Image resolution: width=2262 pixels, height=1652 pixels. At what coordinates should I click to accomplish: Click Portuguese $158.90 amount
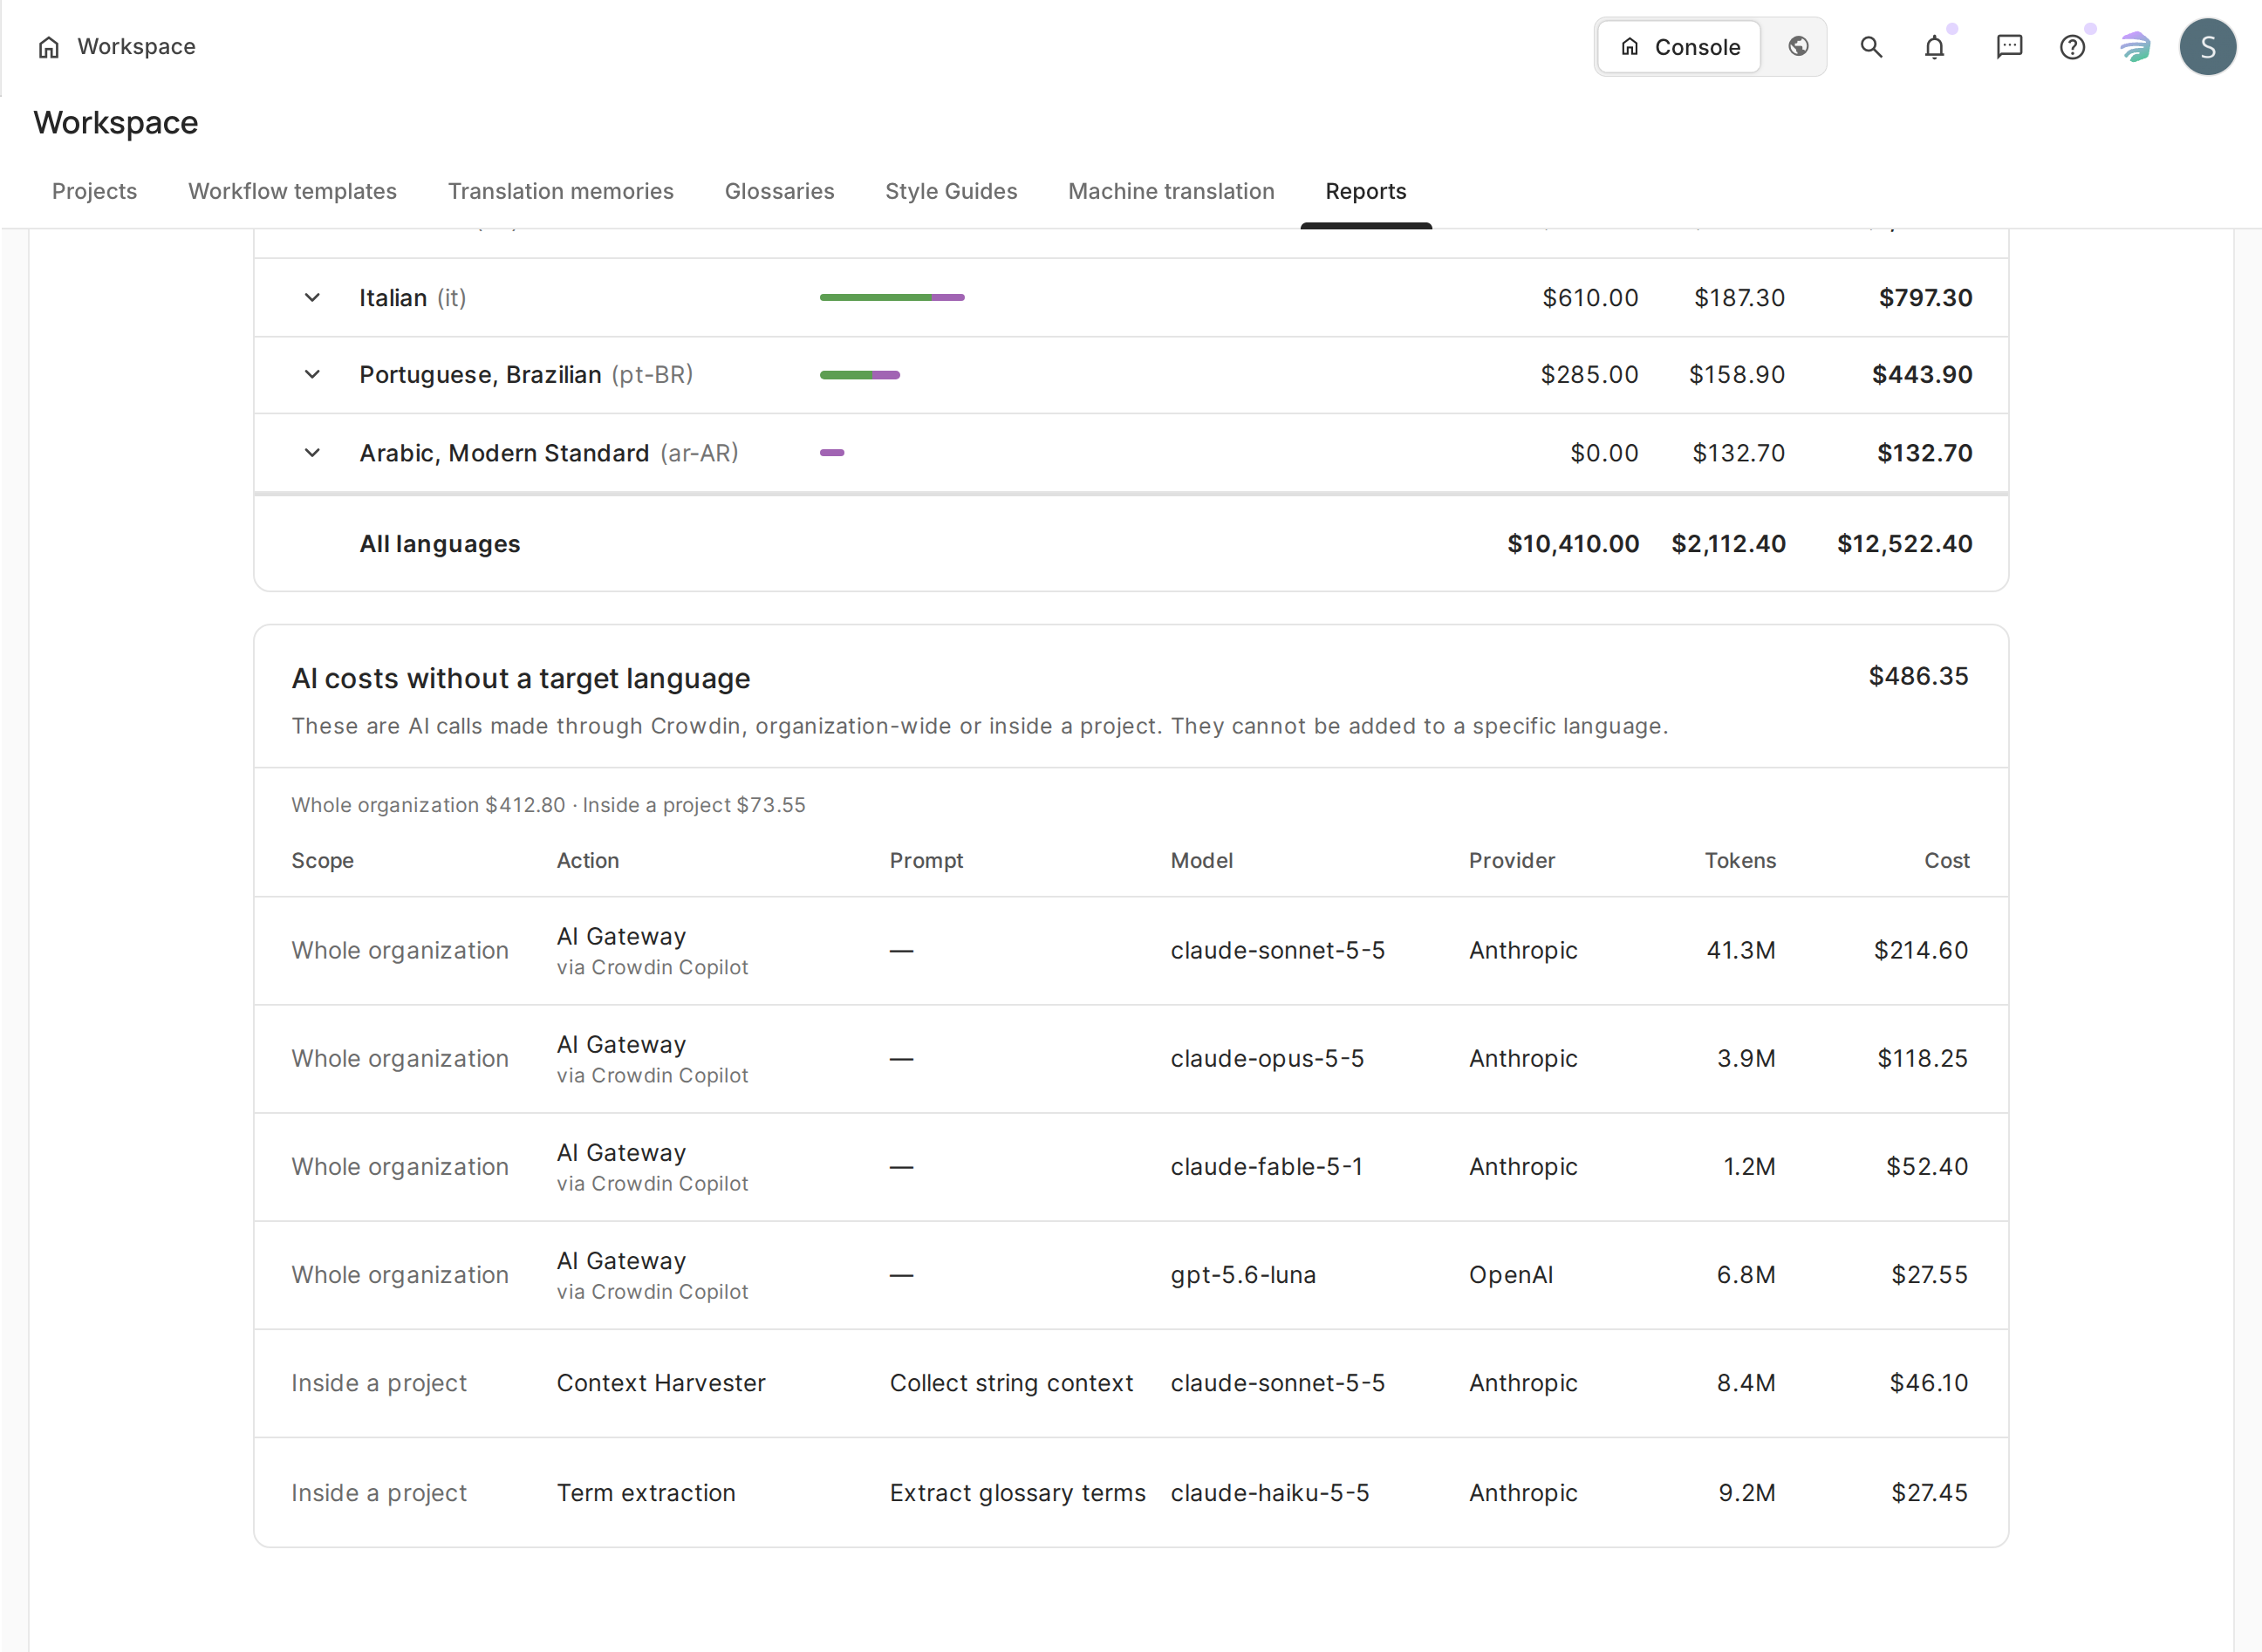(x=1737, y=375)
